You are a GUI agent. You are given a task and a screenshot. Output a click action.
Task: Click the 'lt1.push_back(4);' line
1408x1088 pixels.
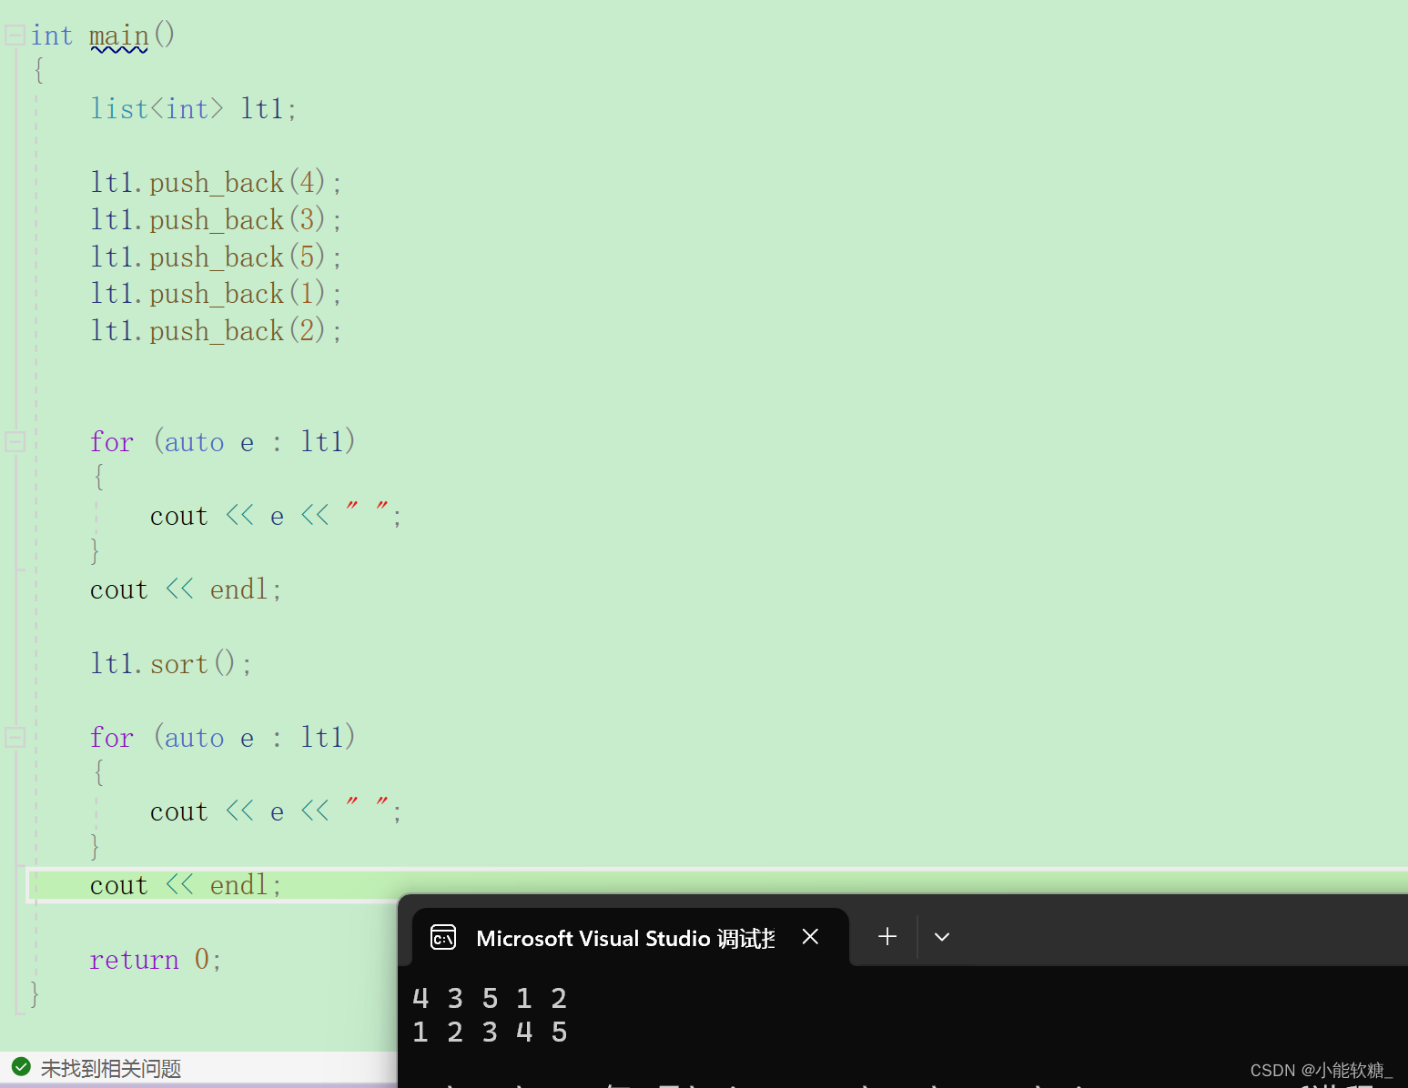coord(216,183)
